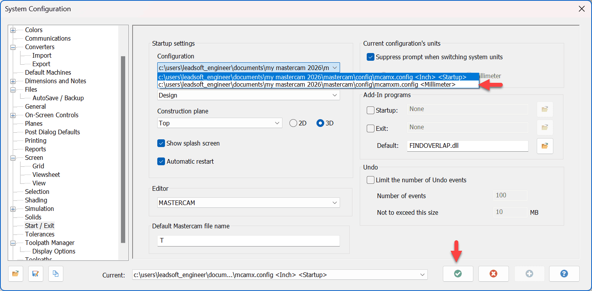
Task: Enable the Exit add-in checkbox
Action: pyautogui.click(x=370, y=128)
